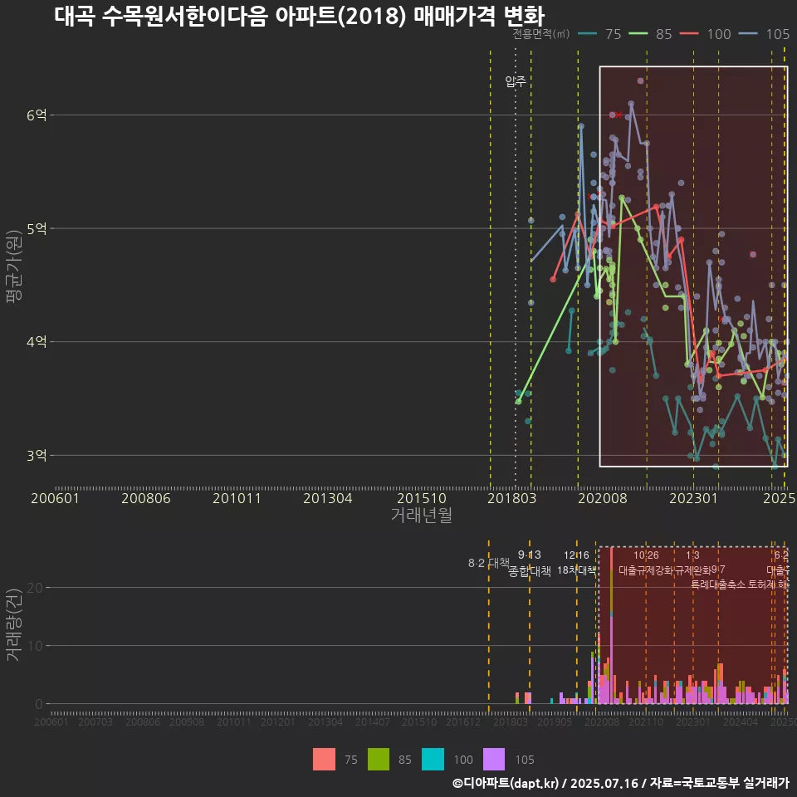Select the cyan 100 swatch in bottom legend

click(433, 760)
